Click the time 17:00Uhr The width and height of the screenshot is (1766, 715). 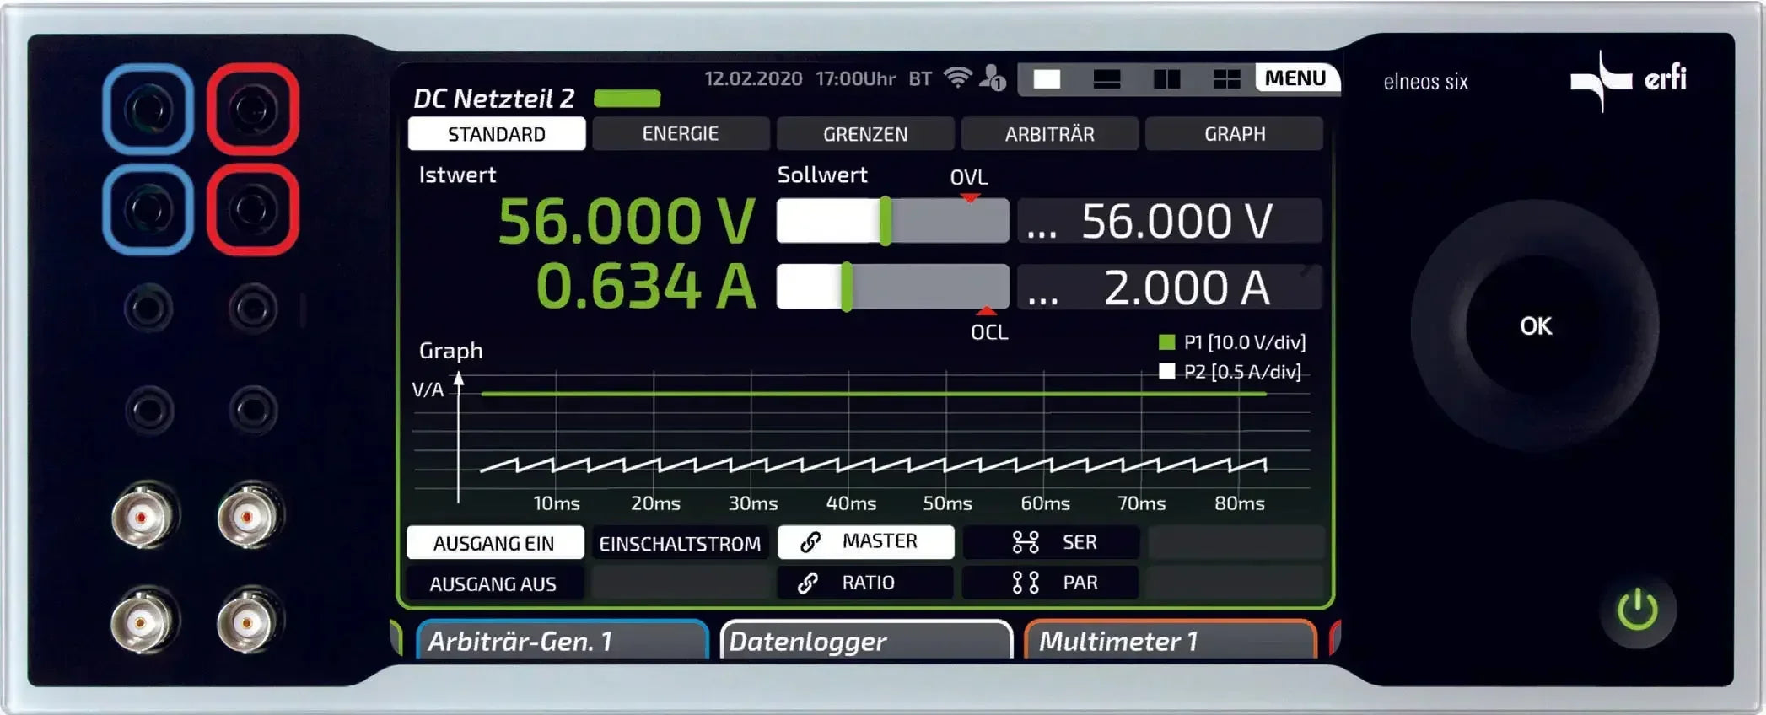point(855,78)
